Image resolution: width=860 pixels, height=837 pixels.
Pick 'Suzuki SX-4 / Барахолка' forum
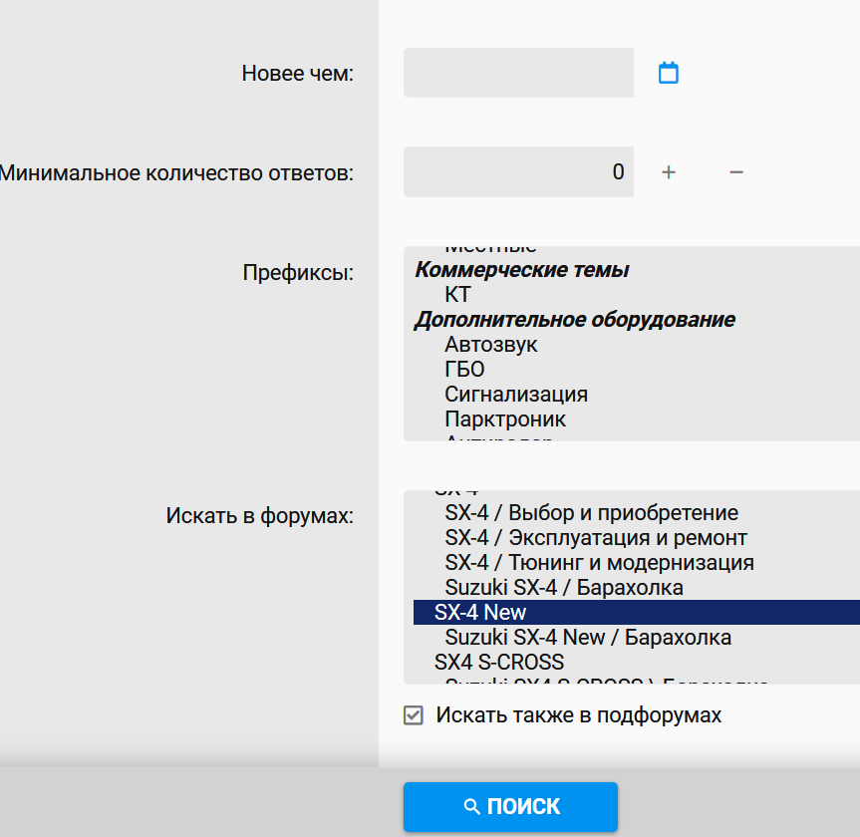[x=564, y=588]
